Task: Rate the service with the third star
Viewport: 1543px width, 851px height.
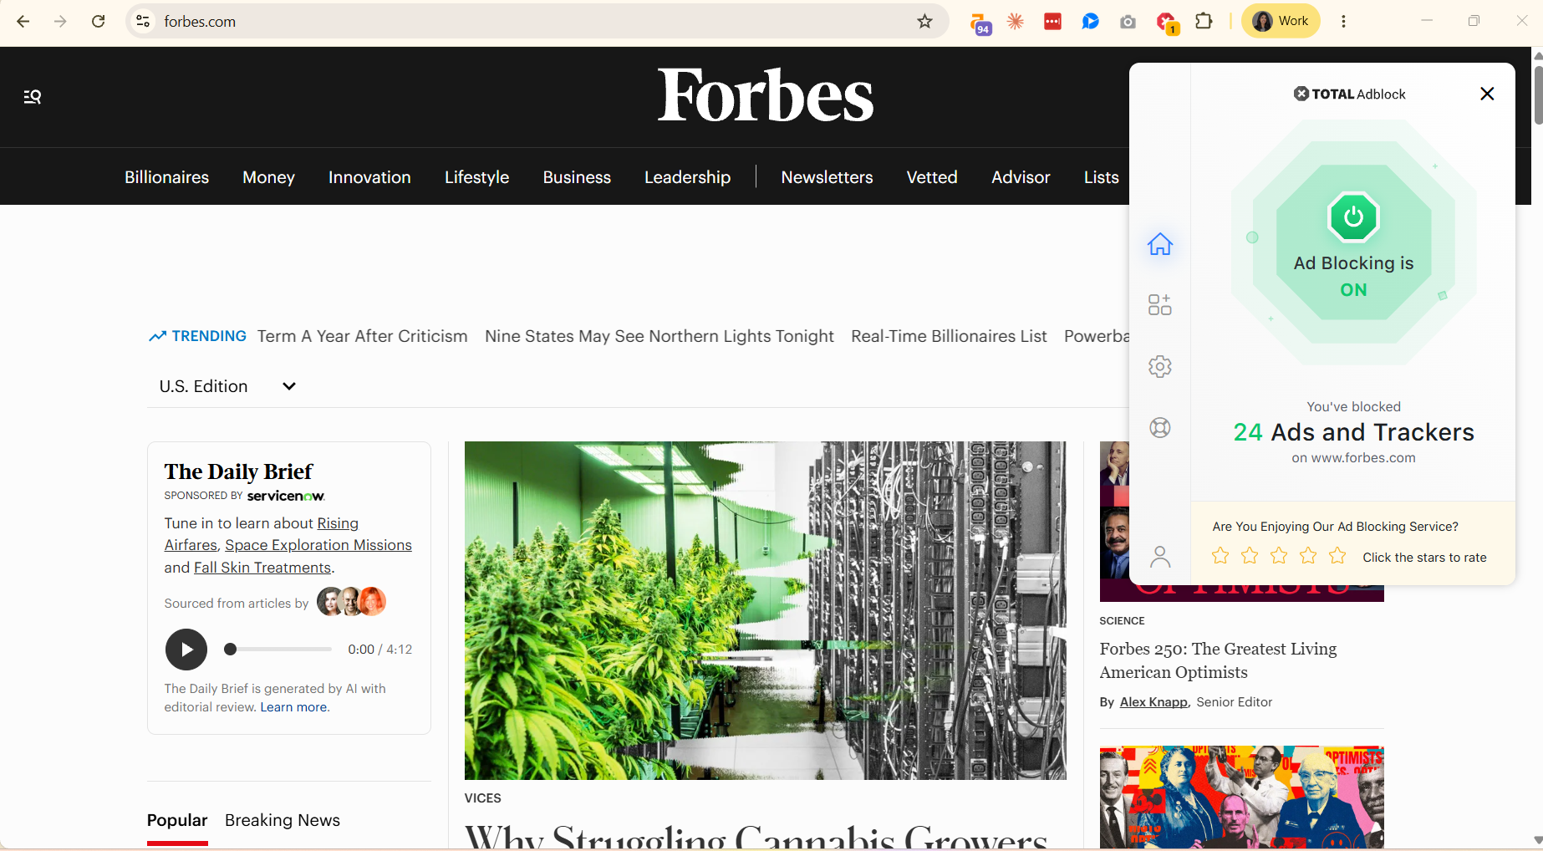Action: 1279,556
